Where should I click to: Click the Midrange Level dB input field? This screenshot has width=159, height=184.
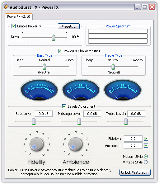point(92,114)
